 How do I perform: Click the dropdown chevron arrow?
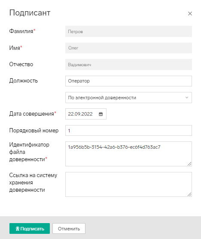click(187, 98)
